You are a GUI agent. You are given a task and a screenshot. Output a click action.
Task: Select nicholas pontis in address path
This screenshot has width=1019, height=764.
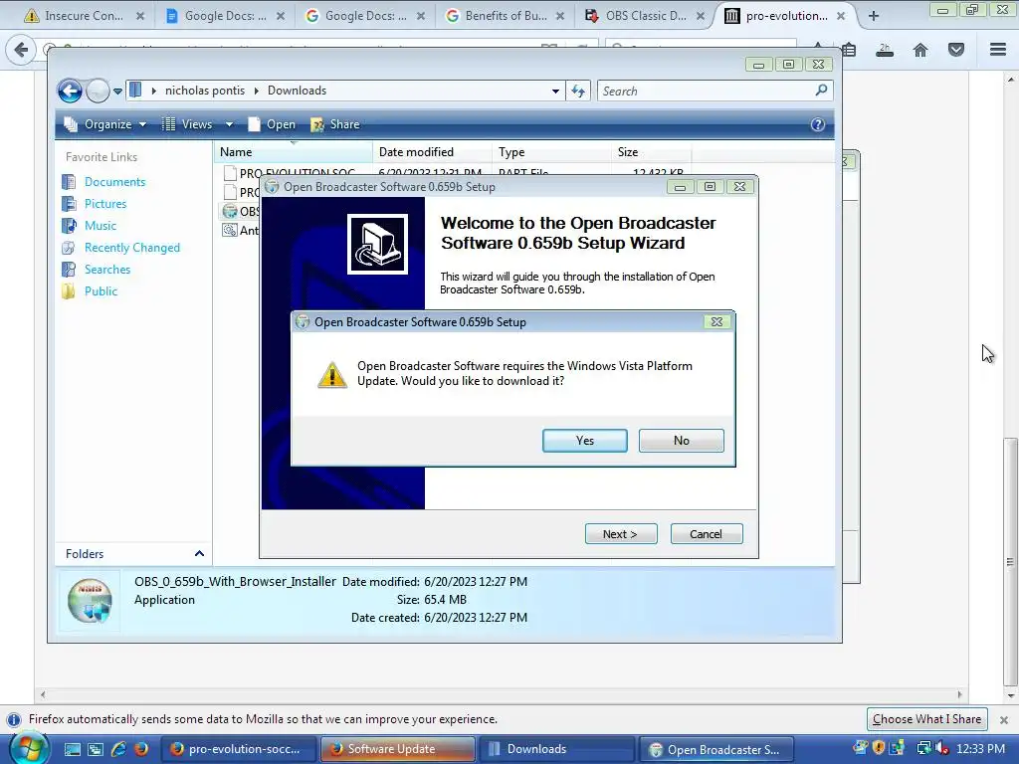click(205, 91)
